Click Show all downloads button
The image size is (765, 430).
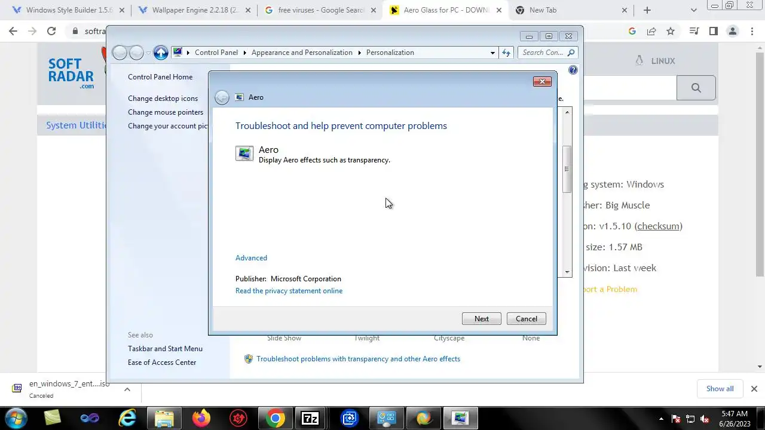pyautogui.click(x=720, y=389)
